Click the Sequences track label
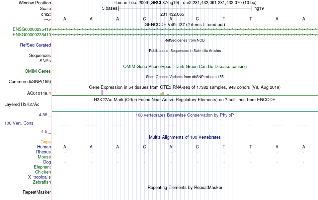The image size is (318, 200). pos(40,55)
